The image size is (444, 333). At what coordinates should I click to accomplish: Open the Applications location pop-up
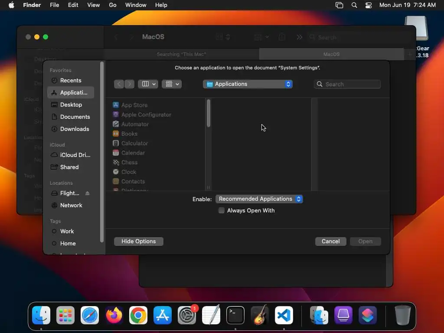point(248,84)
